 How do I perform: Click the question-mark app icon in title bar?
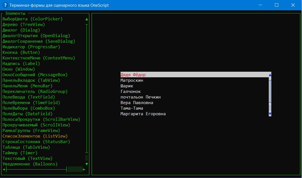(4, 5)
